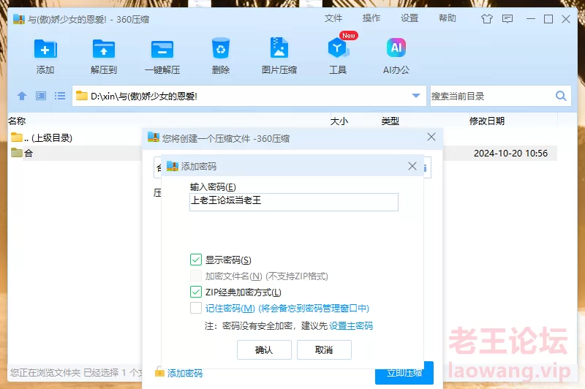This screenshot has height=389, width=585.
Task: Launch the AI办公 icon
Action: pos(396,48)
